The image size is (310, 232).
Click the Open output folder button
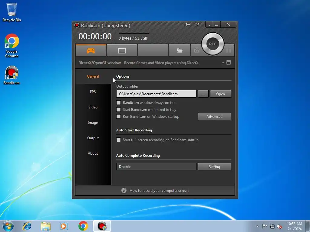coord(220,94)
